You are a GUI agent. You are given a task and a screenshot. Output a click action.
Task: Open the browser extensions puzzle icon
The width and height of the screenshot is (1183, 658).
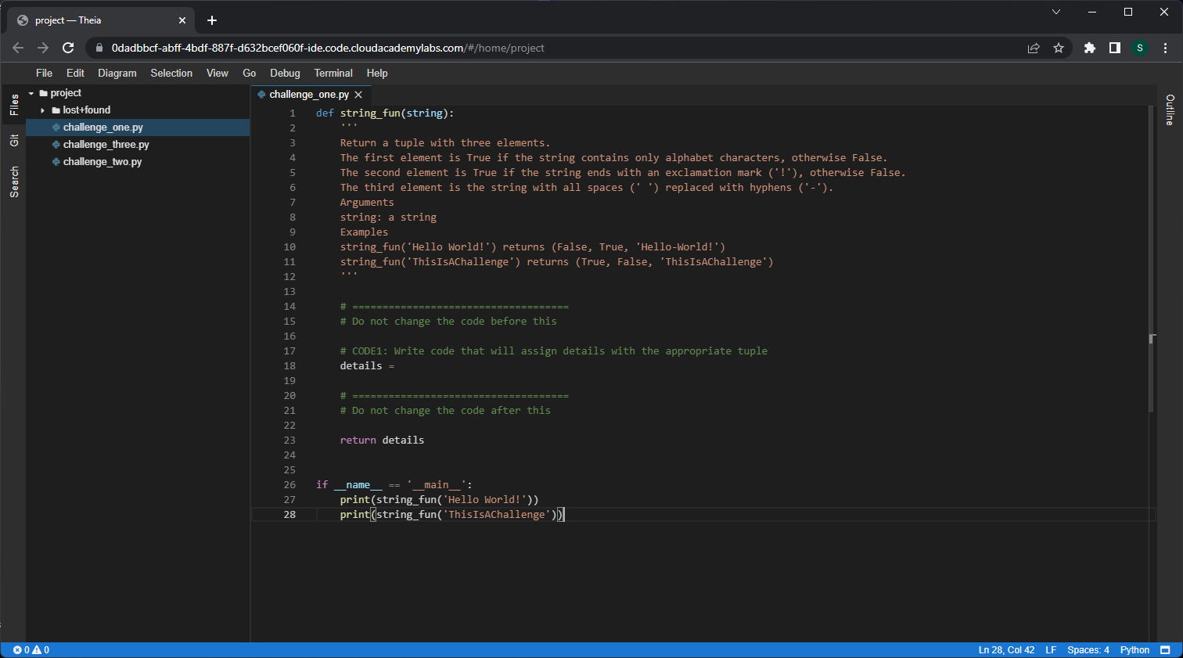click(1090, 48)
